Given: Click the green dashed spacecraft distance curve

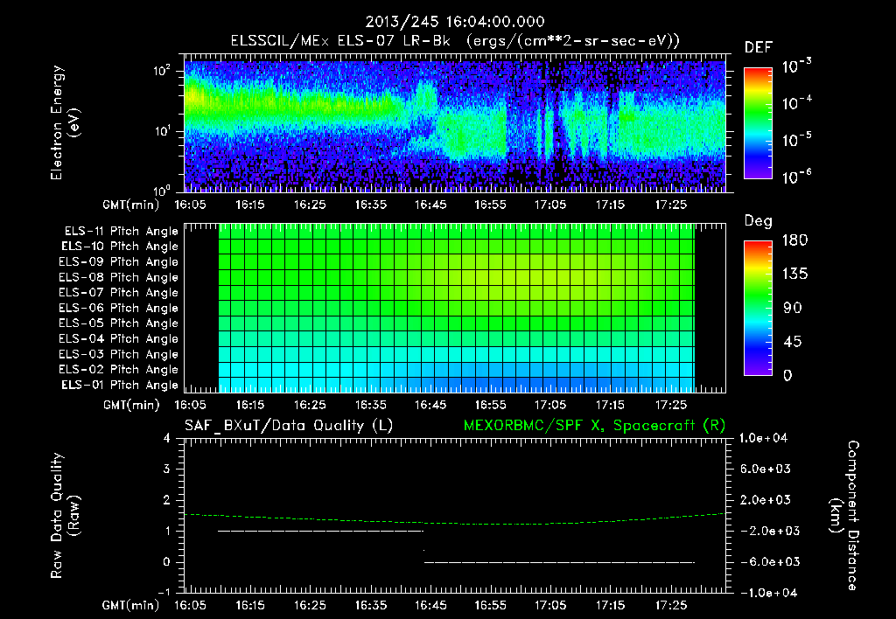Looking at the screenshot, I should tap(455, 523).
